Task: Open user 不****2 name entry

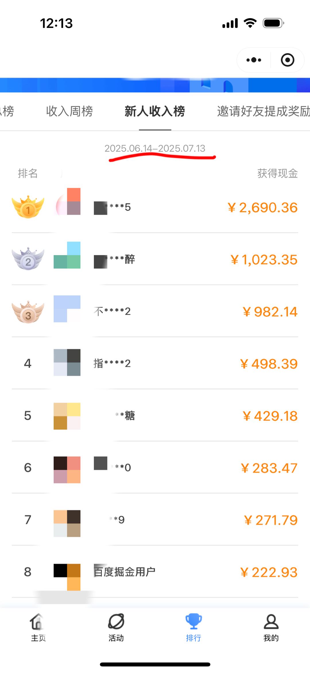Action: (112, 311)
